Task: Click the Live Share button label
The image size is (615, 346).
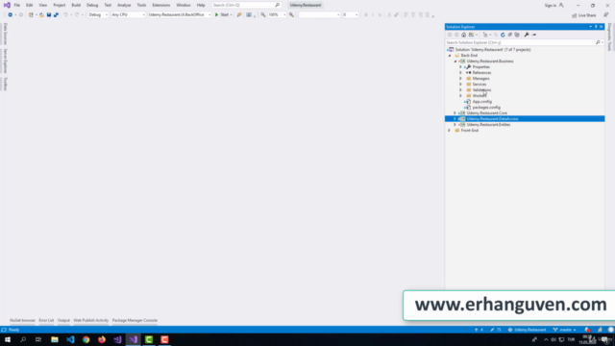Action: [587, 15]
